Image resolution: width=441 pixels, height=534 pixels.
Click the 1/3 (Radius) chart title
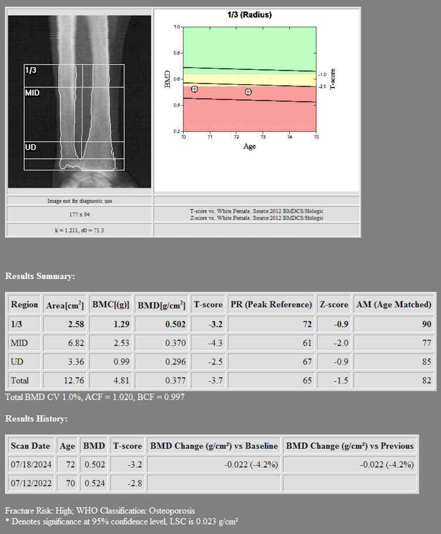[249, 15]
